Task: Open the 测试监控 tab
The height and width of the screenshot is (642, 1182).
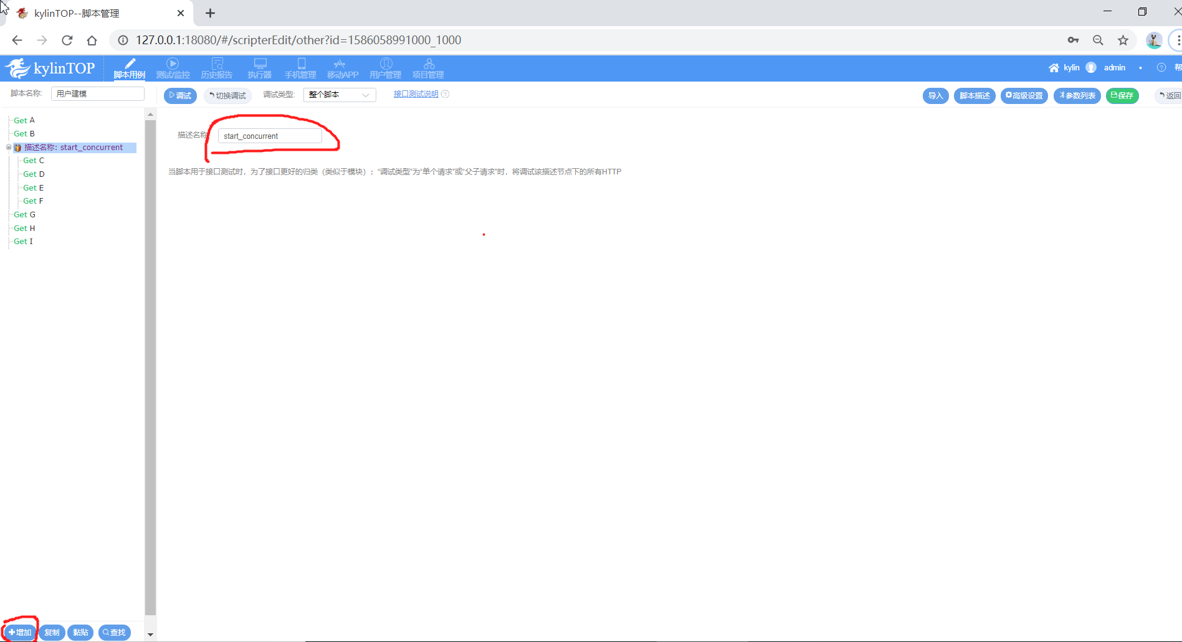Action: coord(173,68)
